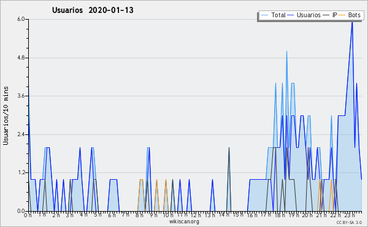Click the x-axis label '3 h'
The height and width of the screenshot is (227, 368).
69,215
